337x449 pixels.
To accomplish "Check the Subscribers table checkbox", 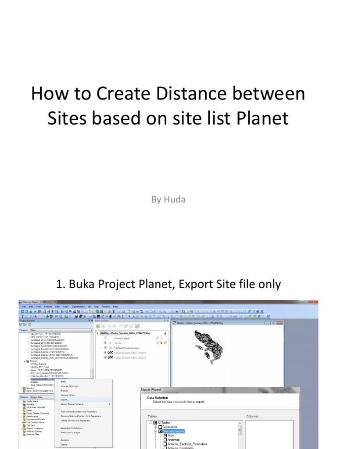I will coord(160,427).
